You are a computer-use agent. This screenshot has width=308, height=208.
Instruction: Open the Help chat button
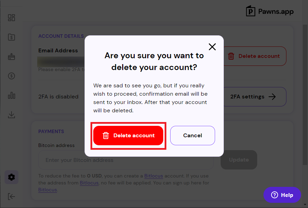point(282,195)
